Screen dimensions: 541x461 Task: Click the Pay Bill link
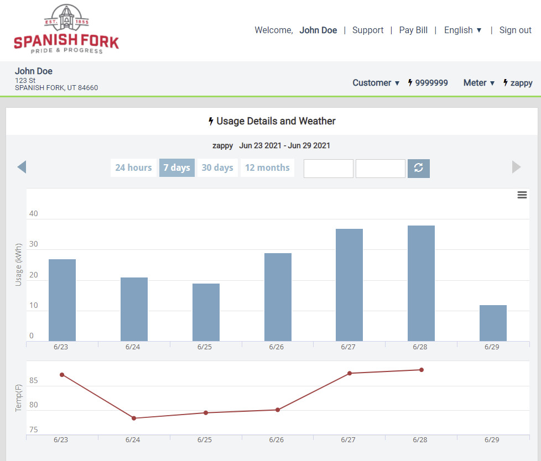click(x=413, y=30)
